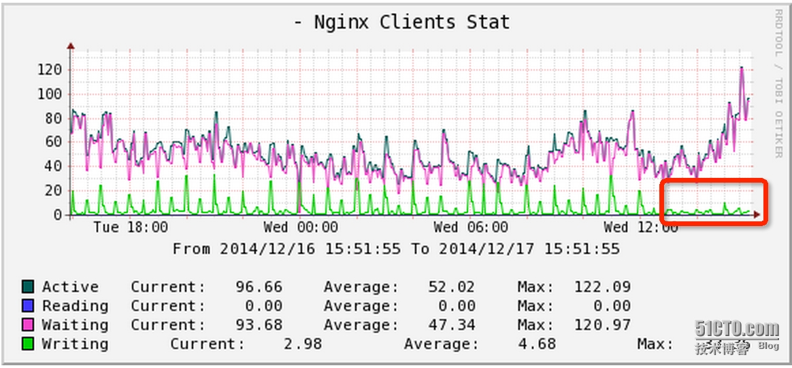
Task: Click the Reading row's current value 0.00
Action: 263,306
